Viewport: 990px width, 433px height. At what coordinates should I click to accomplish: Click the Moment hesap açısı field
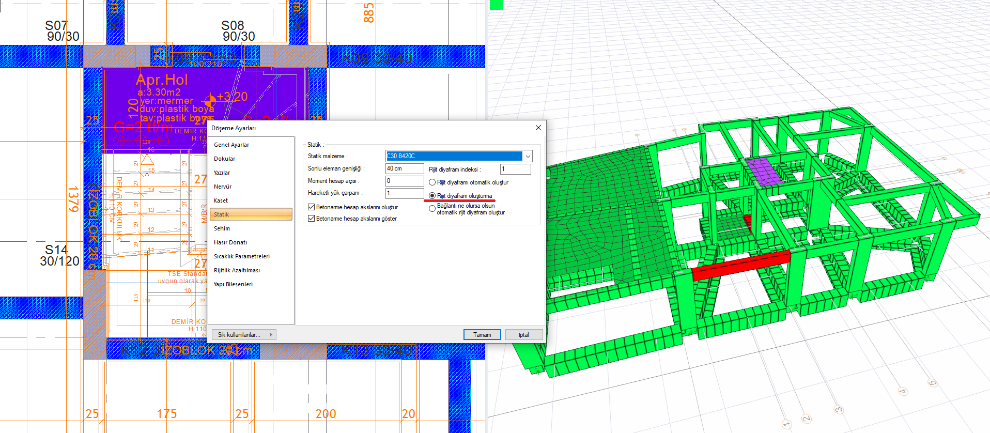pos(405,181)
